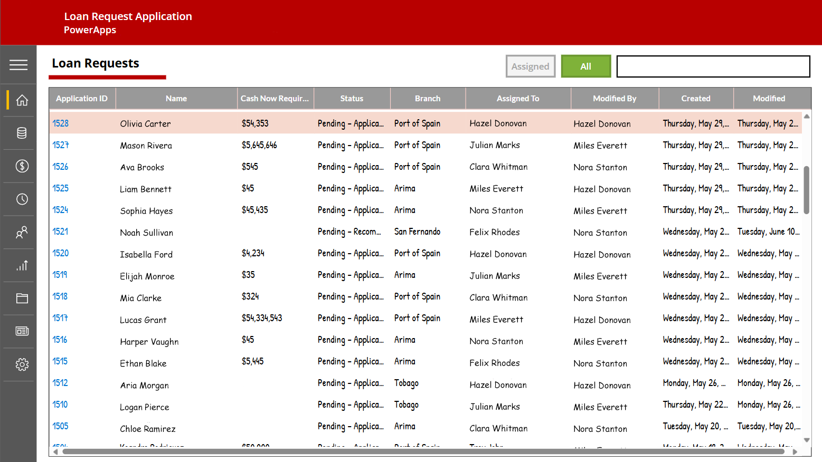Image resolution: width=822 pixels, height=462 pixels.
Task: Select the name Mason Rivera
Action: 146,146
